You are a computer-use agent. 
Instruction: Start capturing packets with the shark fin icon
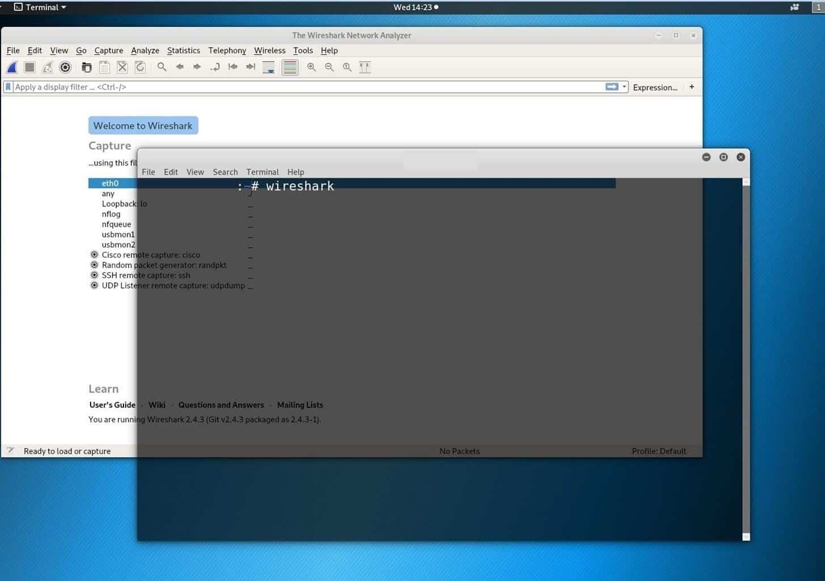click(12, 67)
